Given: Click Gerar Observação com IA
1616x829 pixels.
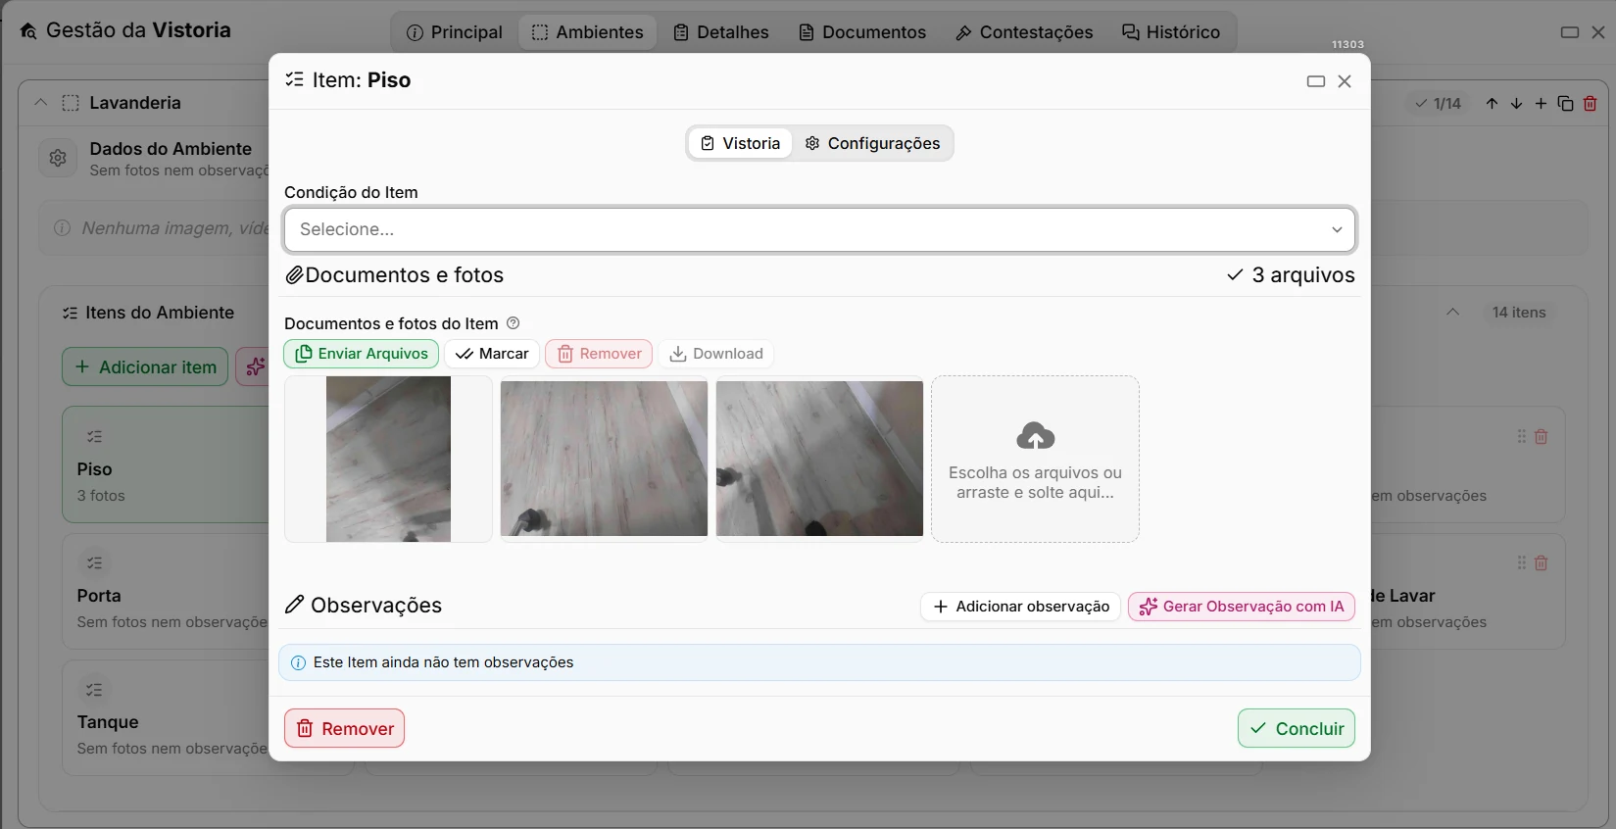Looking at the screenshot, I should [1242, 607].
